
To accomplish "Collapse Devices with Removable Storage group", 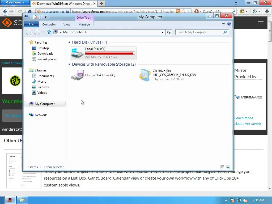I will click(x=69, y=64).
